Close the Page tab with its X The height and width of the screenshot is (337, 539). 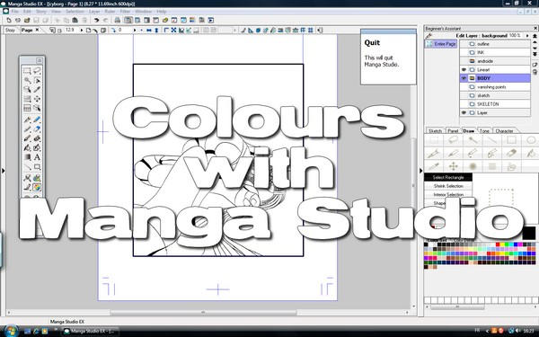tap(38, 30)
